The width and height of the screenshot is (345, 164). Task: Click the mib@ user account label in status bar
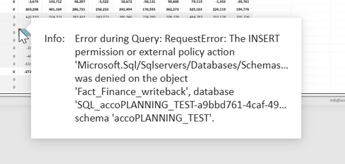pos(337,100)
